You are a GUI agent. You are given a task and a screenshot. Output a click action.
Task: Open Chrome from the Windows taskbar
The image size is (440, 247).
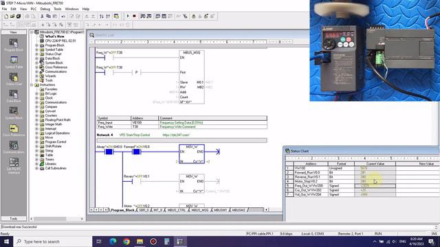point(126,242)
